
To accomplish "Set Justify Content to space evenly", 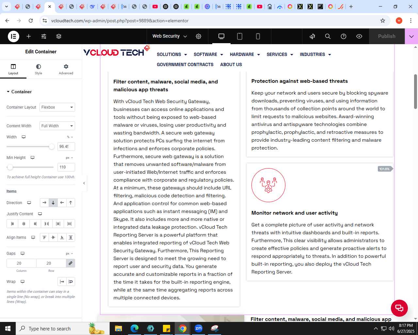I will (69, 224).
